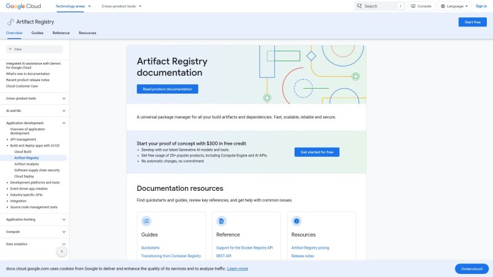This screenshot has height=277, width=493.
Task: Expand Source code management tools
Action: point(7,207)
